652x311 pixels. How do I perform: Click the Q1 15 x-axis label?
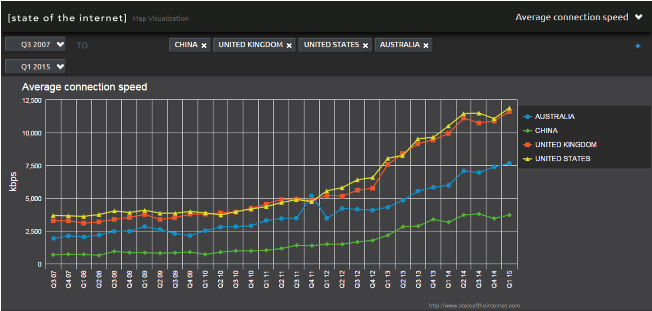coord(509,280)
